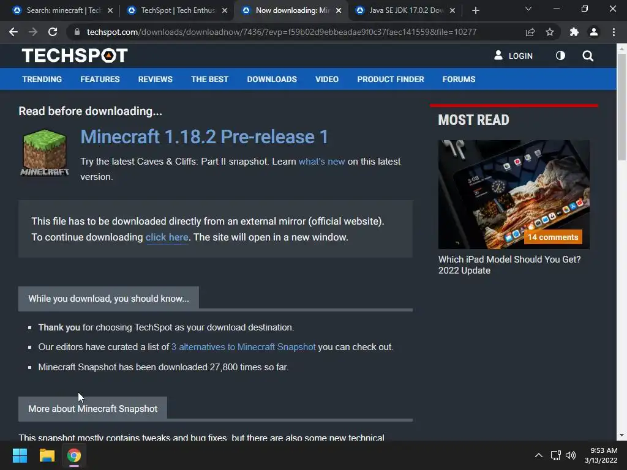This screenshot has height=470, width=627.
Task: Open the VIDEO nav item
Action: pyautogui.click(x=327, y=79)
